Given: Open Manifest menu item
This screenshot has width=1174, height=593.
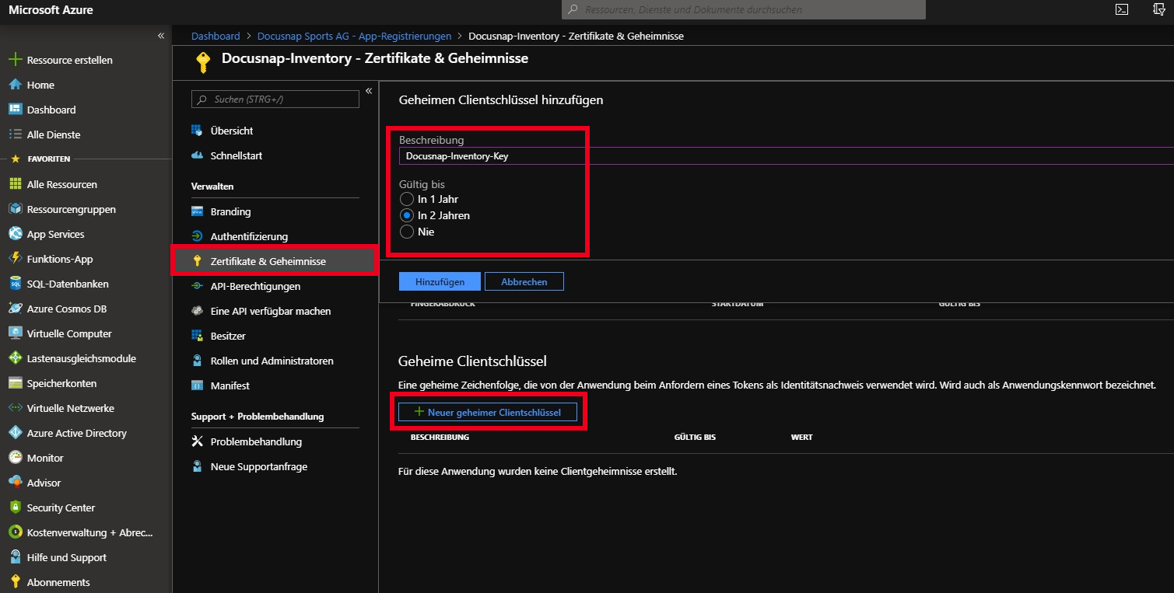Looking at the screenshot, I should tap(230, 385).
